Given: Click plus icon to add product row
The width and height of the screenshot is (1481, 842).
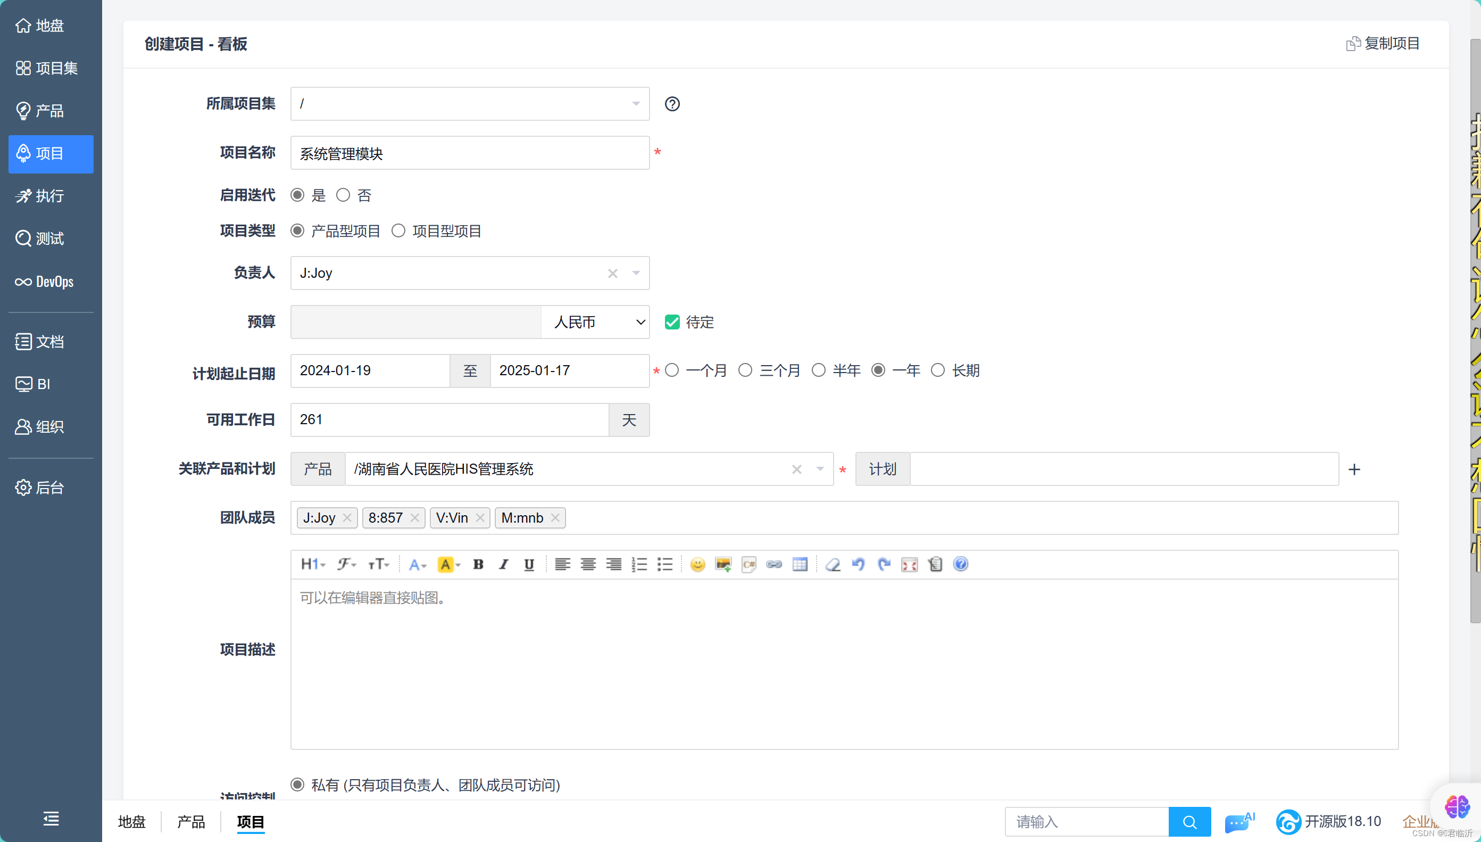Looking at the screenshot, I should coord(1354,469).
